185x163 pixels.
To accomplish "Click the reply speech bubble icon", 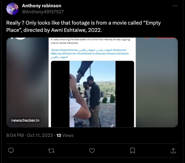I will point(11,151).
